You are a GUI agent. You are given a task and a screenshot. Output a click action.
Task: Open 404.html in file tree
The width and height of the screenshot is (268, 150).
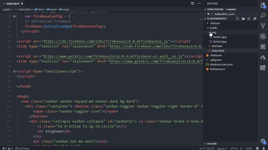217,46
